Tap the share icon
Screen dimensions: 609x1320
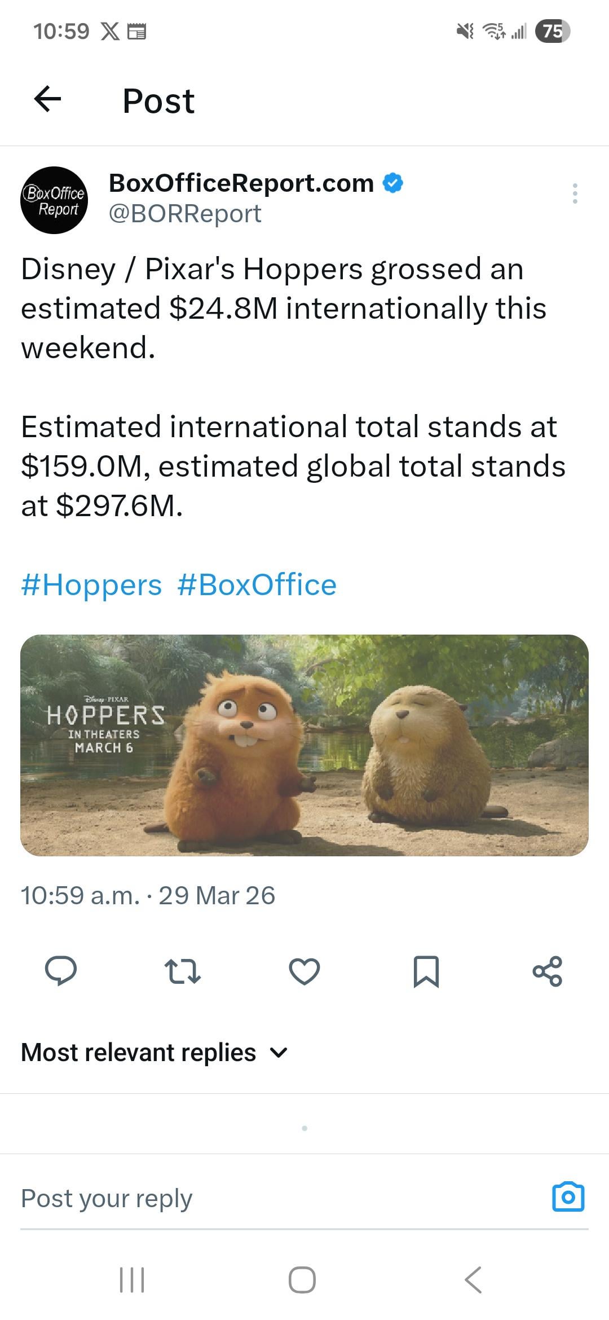coord(548,971)
